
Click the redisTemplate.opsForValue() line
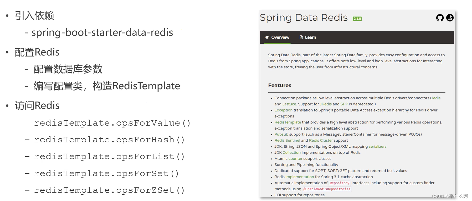click(x=112, y=123)
